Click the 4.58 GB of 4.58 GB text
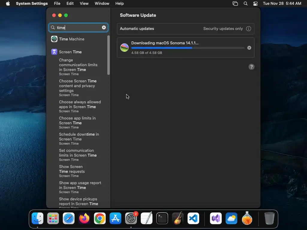Viewport: 307px width, 230px height. [x=147, y=53]
